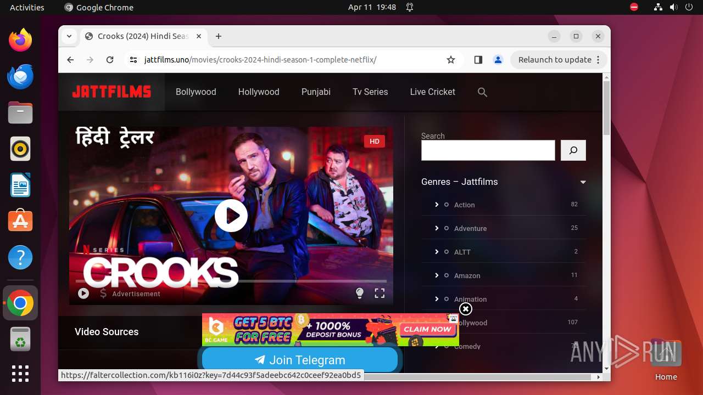Show Applications grid in dock
This screenshot has height=395, width=703.
click(20, 374)
